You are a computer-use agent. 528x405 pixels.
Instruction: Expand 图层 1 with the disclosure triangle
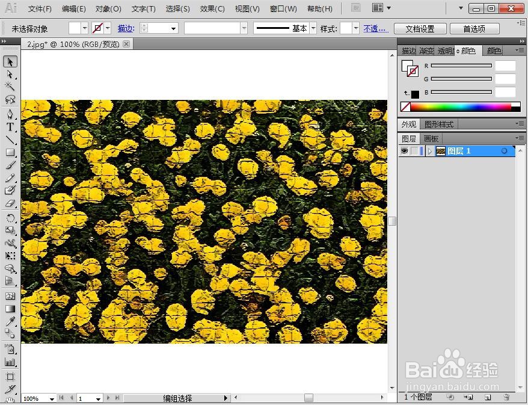(x=429, y=151)
